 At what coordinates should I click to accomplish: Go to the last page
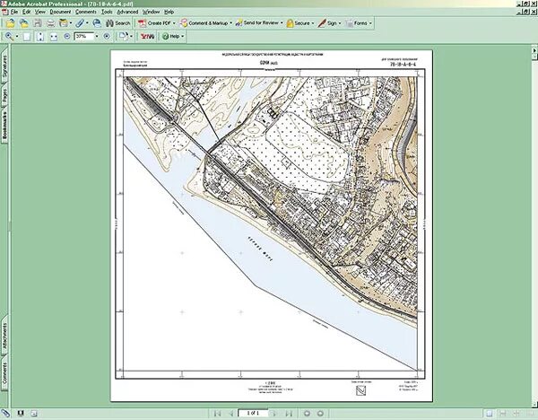point(288,413)
